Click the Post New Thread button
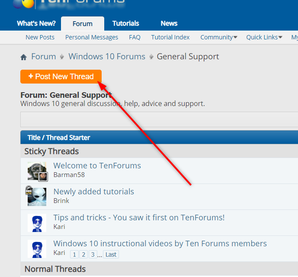 61,77
